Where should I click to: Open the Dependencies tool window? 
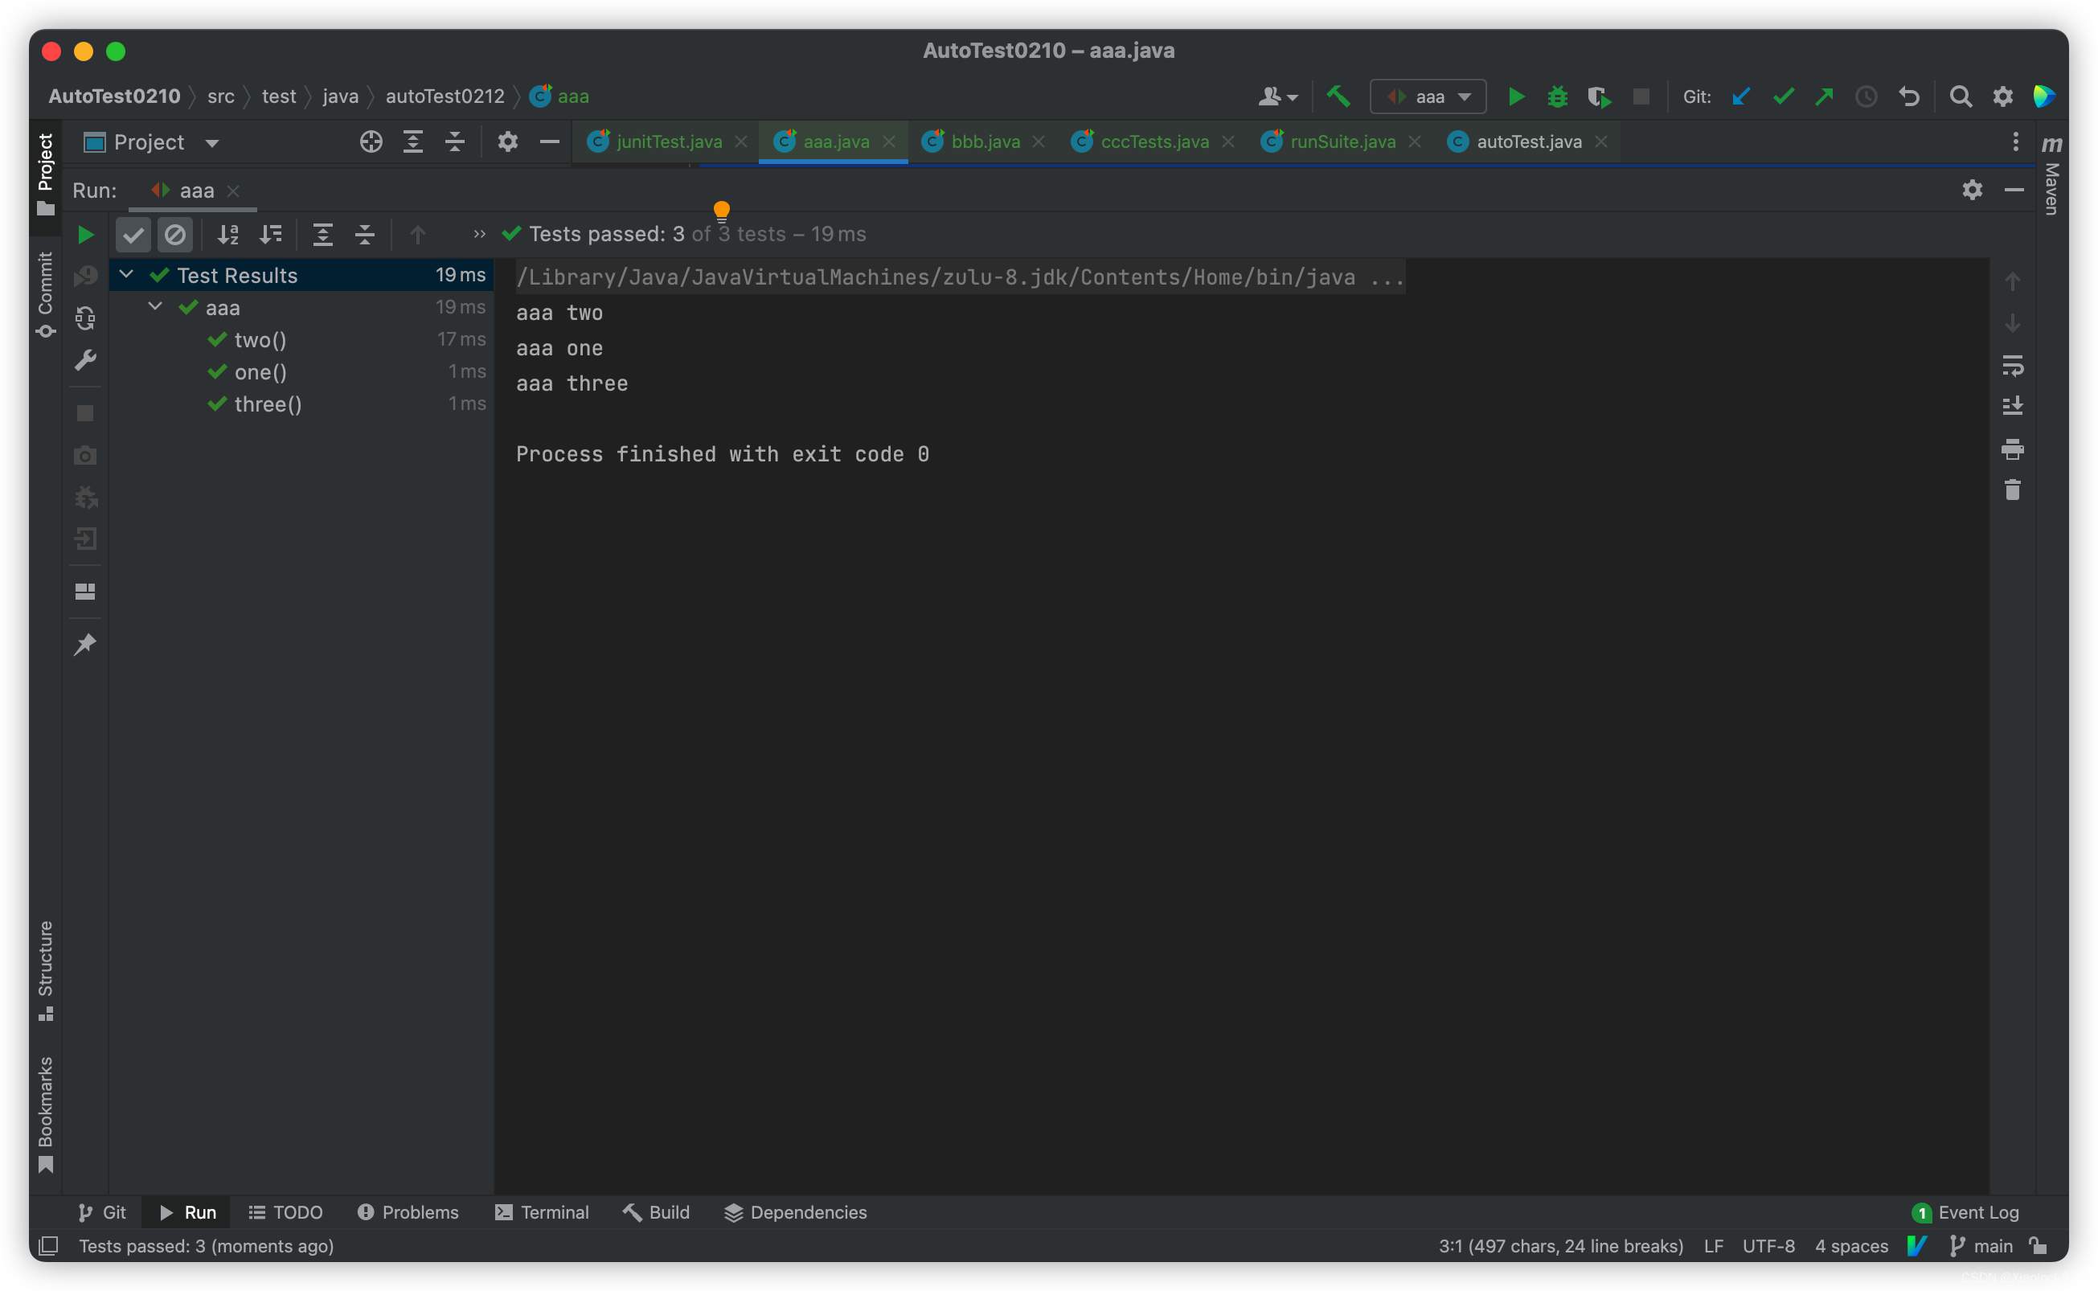[x=796, y=1211]
